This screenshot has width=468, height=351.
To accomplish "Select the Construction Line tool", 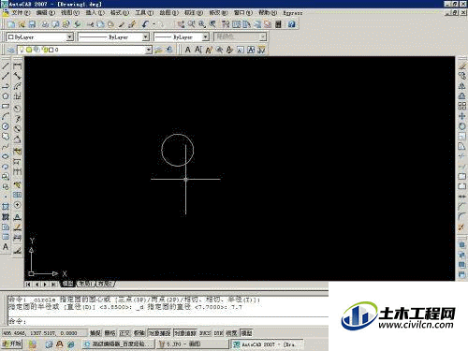I will click(6, 76).
